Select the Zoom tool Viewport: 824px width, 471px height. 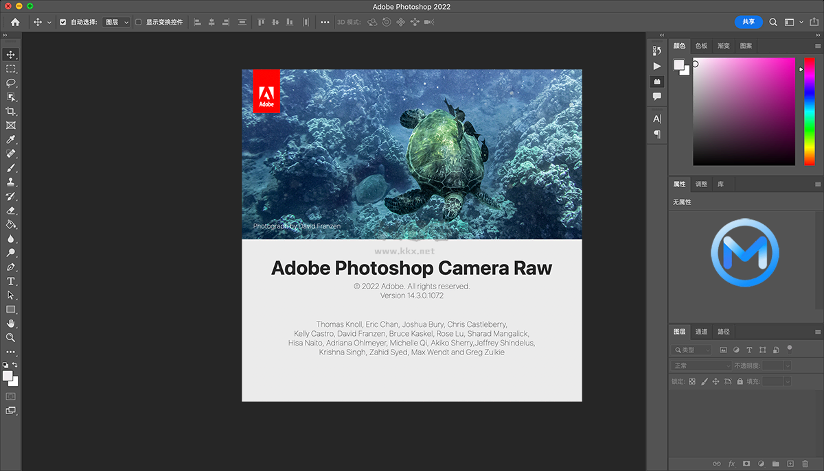(10, 337)
